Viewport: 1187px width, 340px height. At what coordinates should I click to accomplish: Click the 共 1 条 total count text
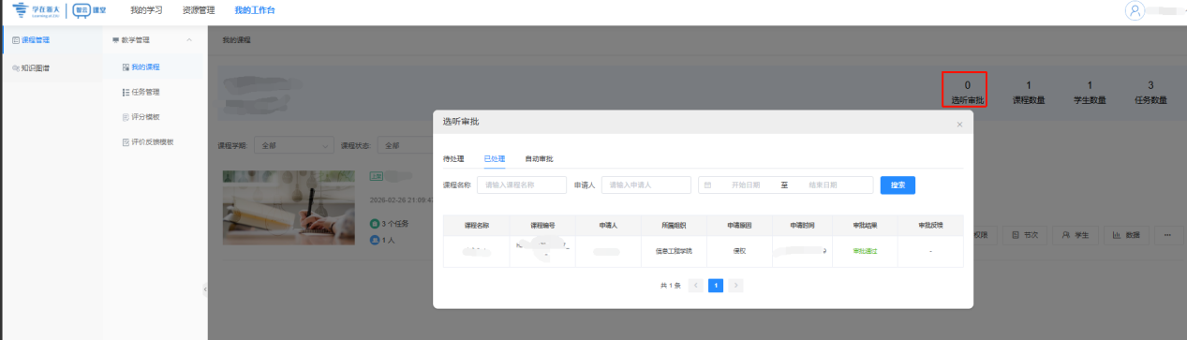[670, 286]
